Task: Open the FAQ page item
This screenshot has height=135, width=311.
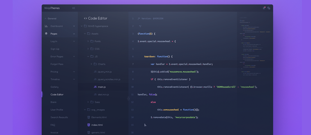Action: coord(53,125)
